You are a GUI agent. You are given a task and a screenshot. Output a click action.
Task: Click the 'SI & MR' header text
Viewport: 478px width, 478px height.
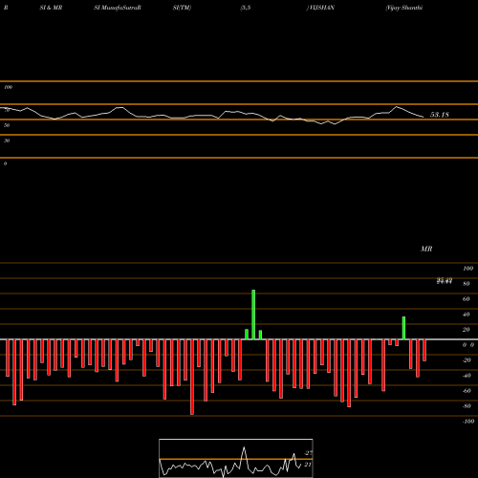[51, 8]
